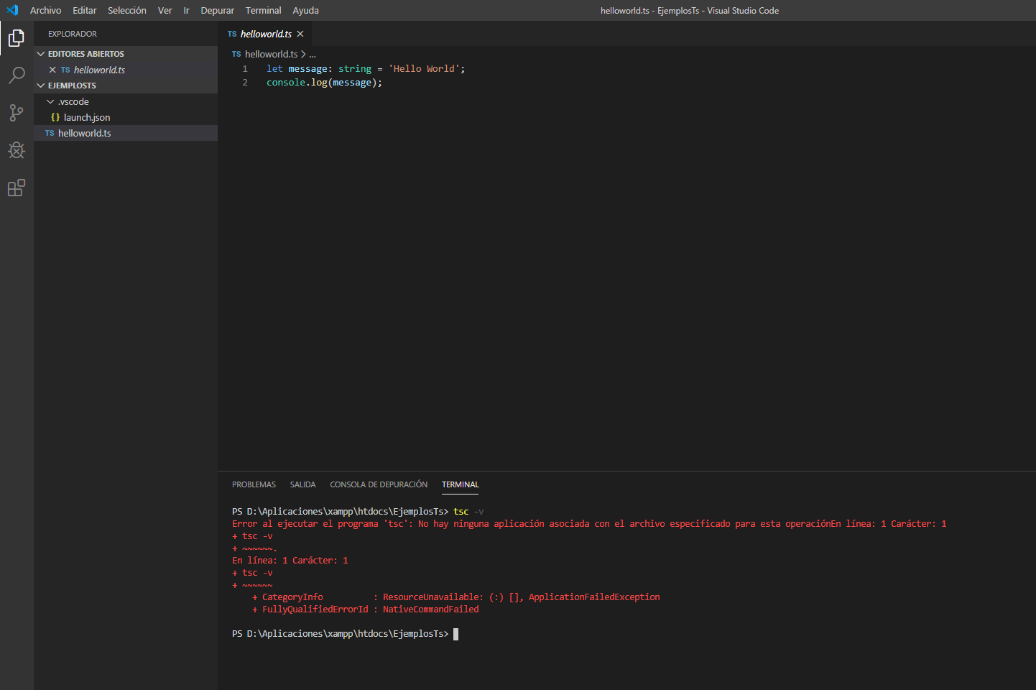Click the Visual Studio Code logo icon

tap(12, 10)
